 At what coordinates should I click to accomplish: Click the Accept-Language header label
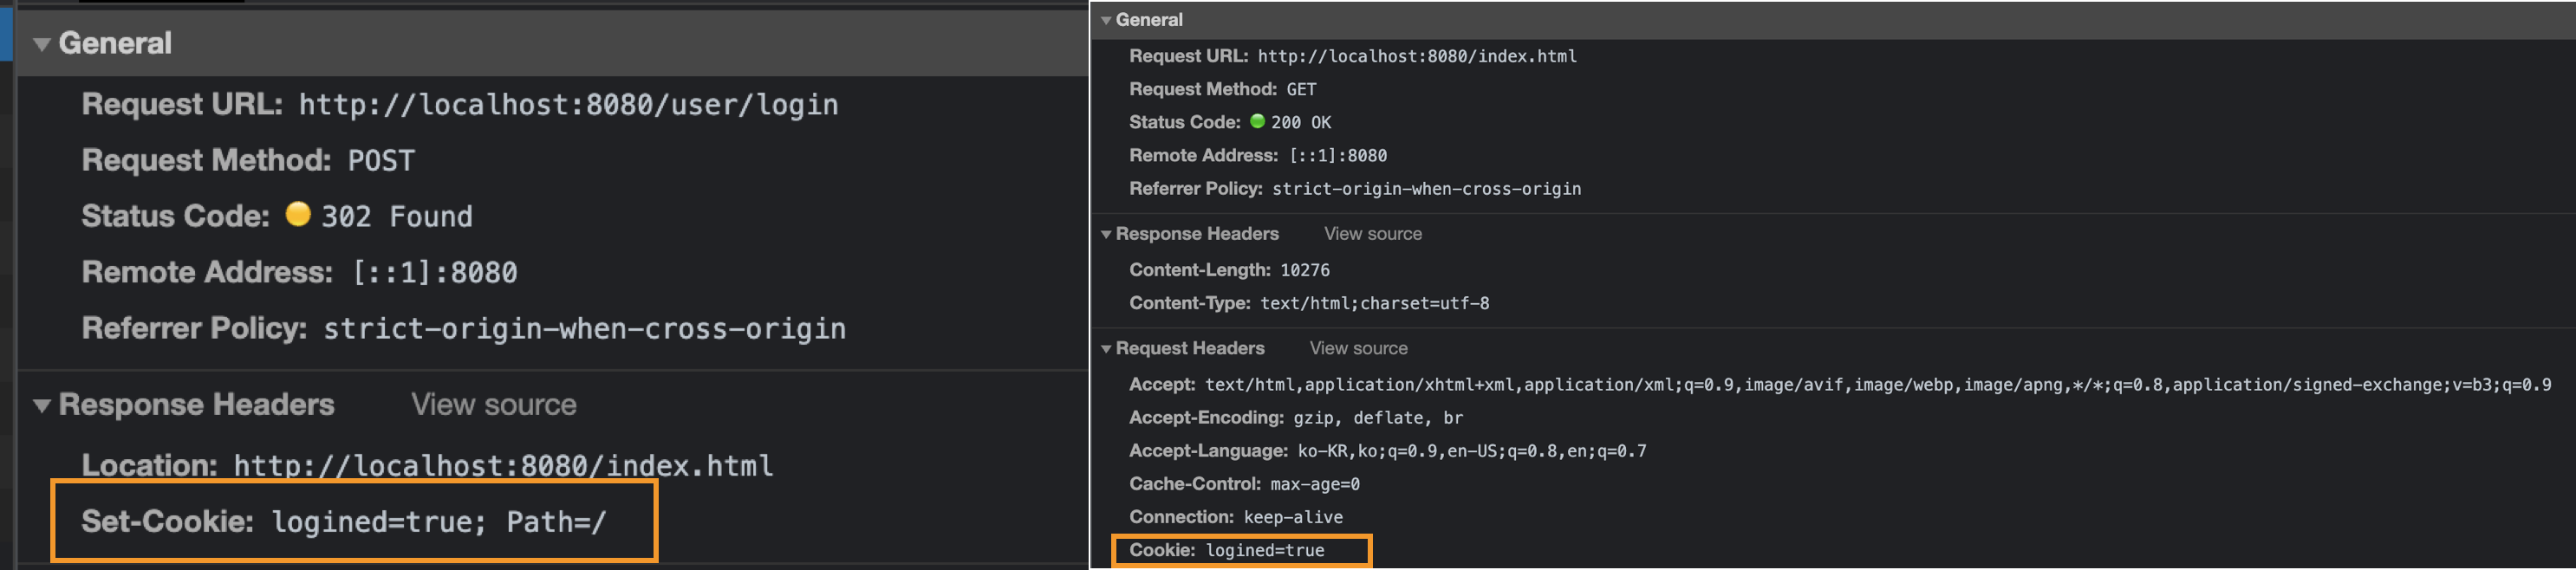pos(1208,450)
